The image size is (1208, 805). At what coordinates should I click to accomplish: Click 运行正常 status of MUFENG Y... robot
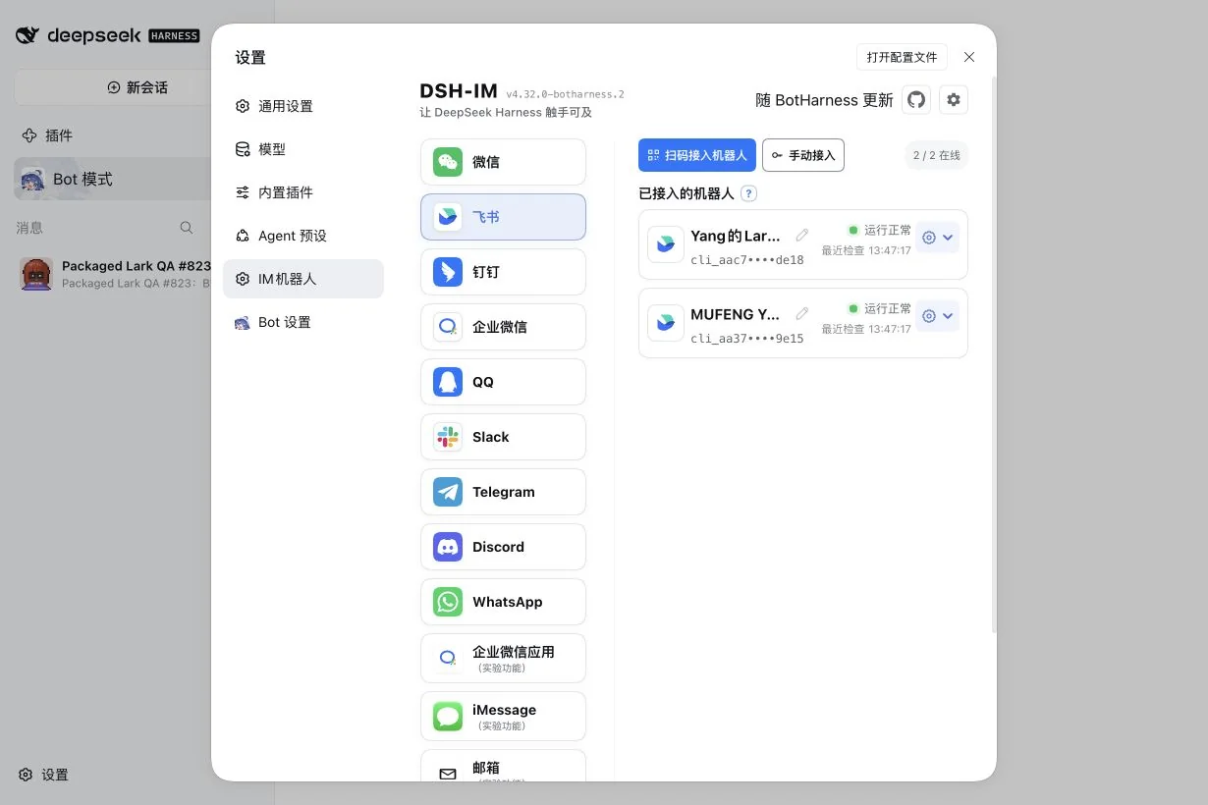click(x=880, y=308)
